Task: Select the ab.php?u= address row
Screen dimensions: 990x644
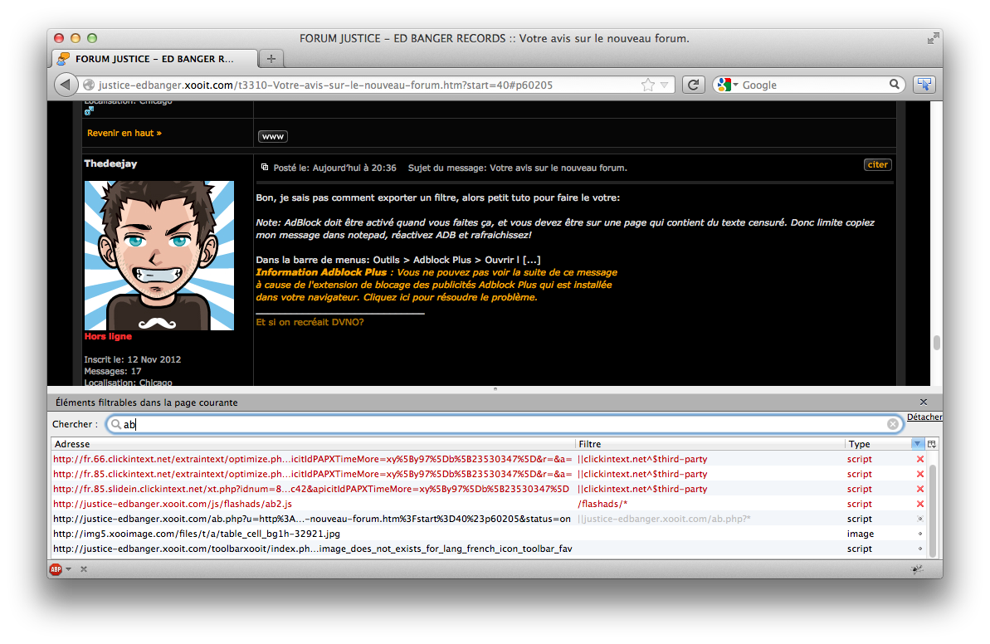Action: (x=312, y=519)
